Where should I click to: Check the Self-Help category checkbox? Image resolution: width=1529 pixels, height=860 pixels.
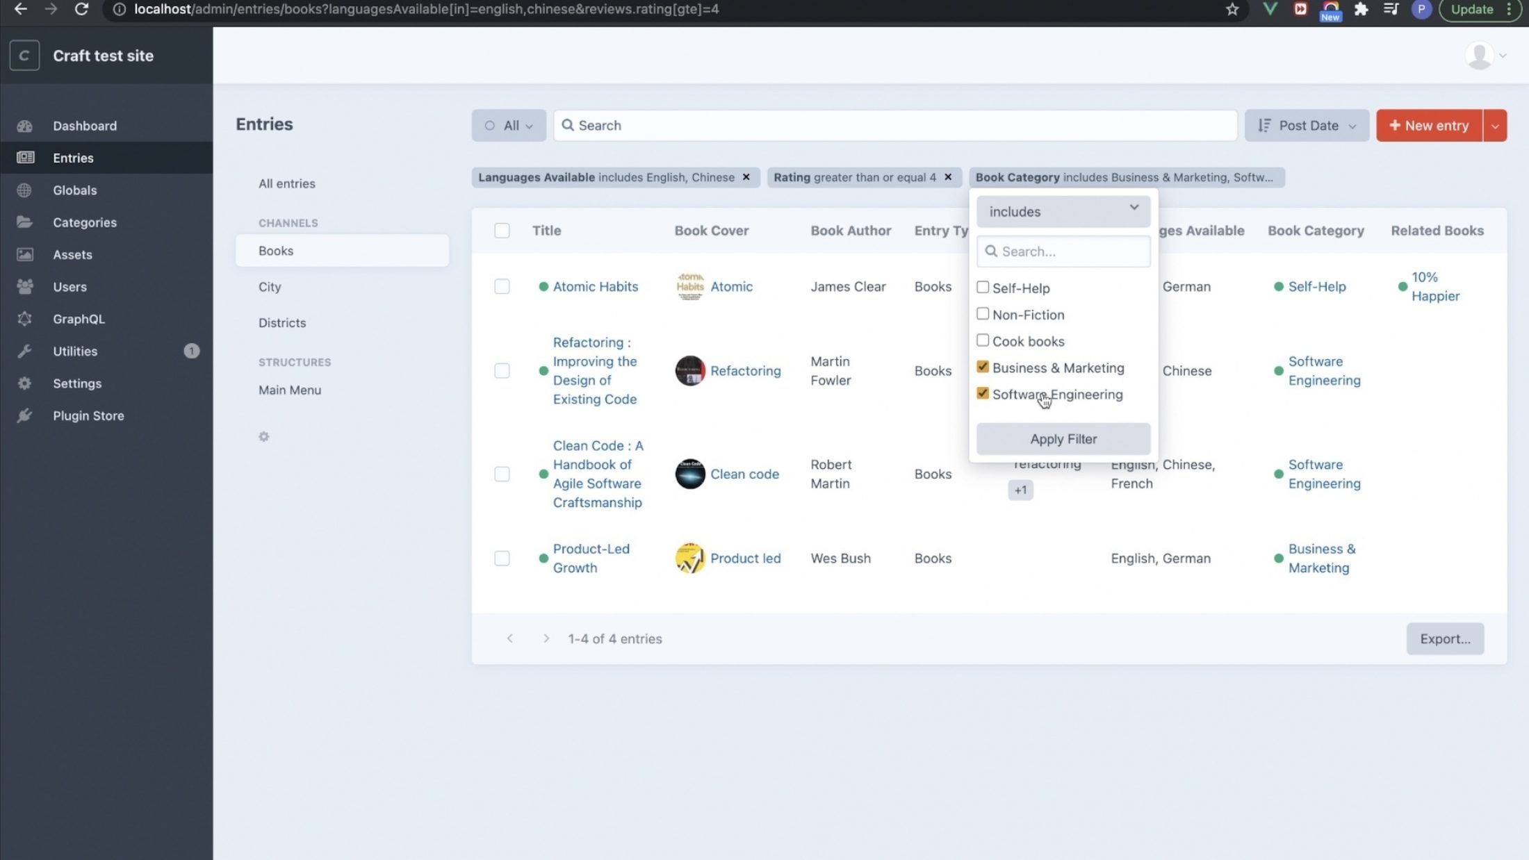[x=983, y=287]
